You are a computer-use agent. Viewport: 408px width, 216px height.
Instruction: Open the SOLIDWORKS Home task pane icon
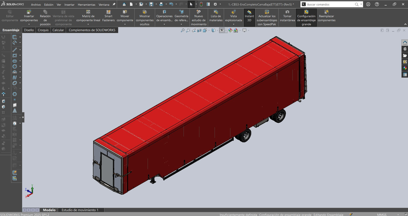tap(405, 43)
